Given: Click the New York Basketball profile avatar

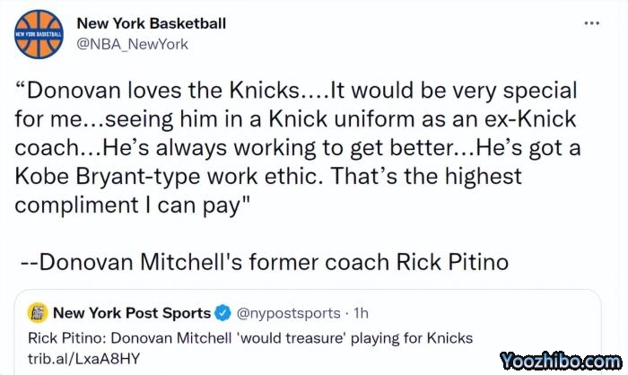Looking at the screenshot, I should coord(39,33).
